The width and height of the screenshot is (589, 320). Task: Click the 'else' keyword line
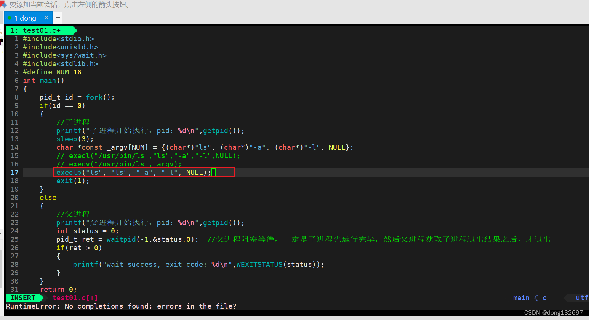[x=48, y=198]
